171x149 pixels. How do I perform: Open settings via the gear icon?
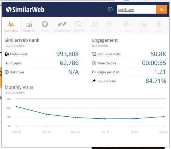click(110, 9)
